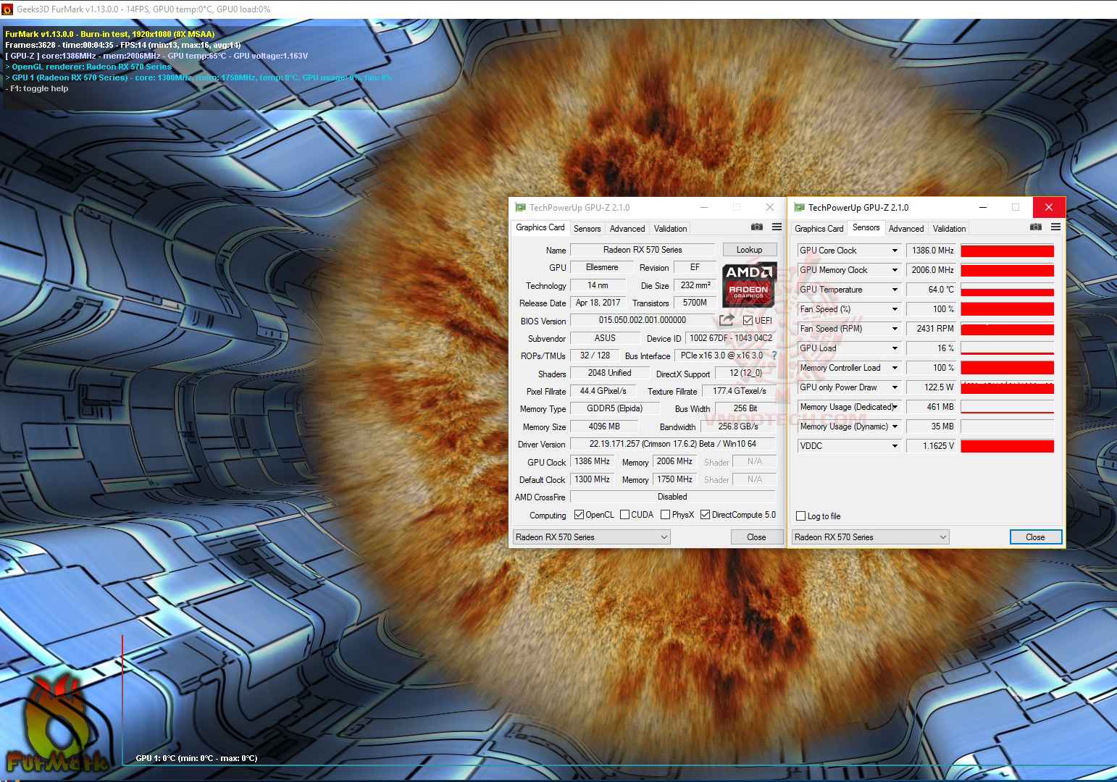Click the sensor reading 2431 RPM
1117x782 pixels.
[932, 329]
